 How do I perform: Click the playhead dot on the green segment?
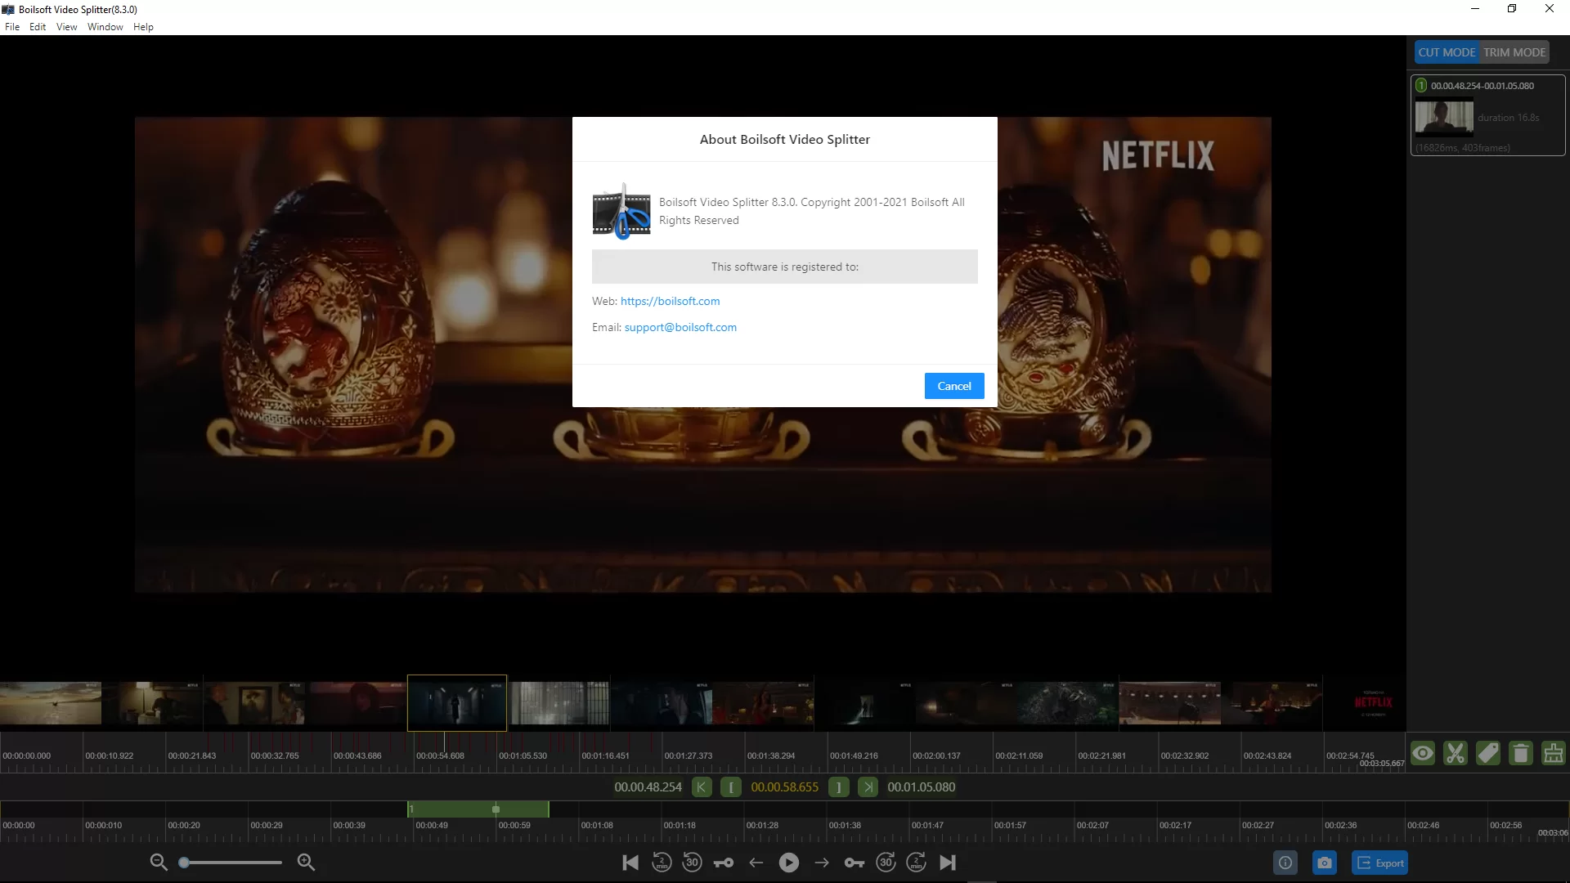(x=496, y=809)
